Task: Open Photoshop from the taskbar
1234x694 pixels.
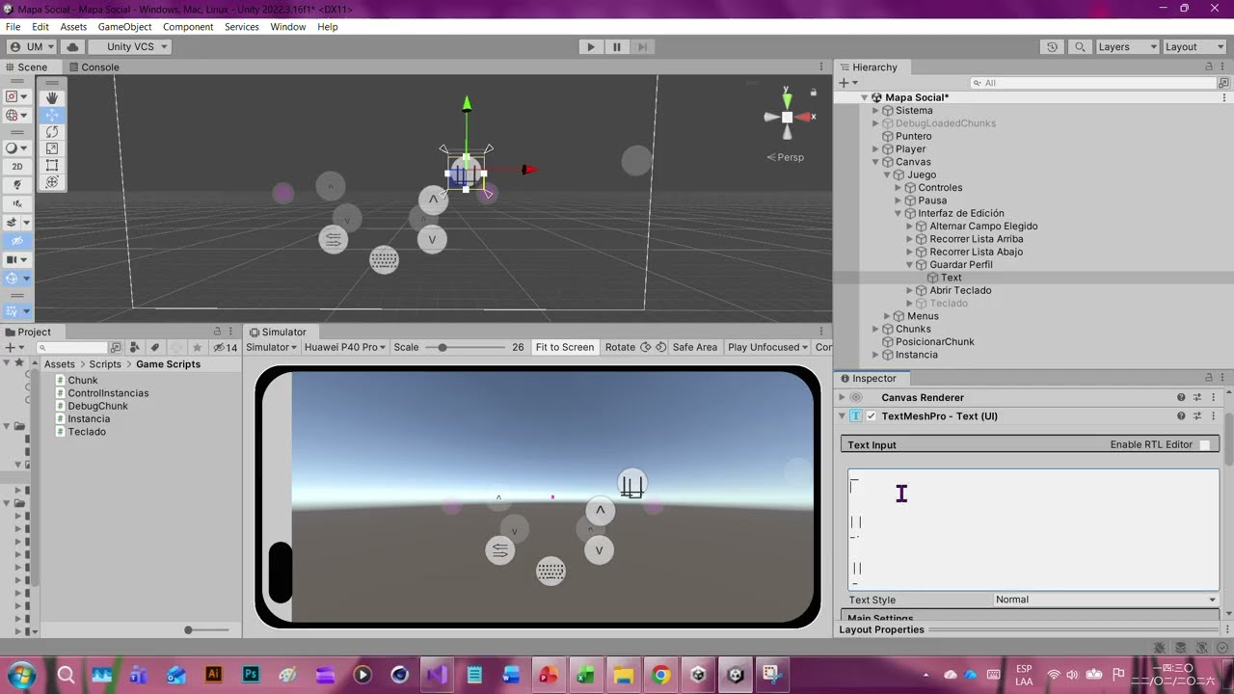Action: pyautogui.click(x=251, y=675)
